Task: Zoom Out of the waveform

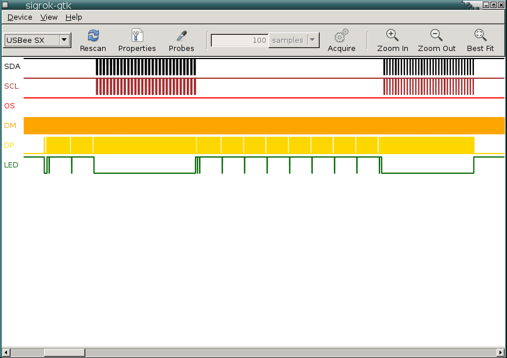Action: 436,35
